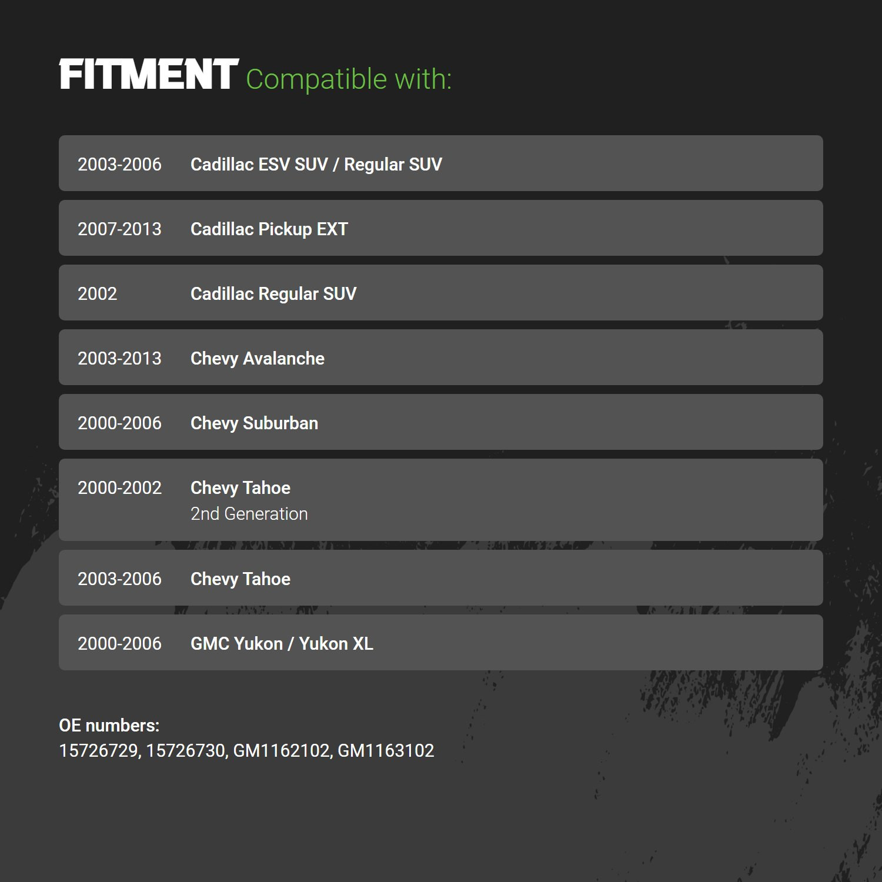
Task: Select the Chevy Avalanche row
Action: 441,358
